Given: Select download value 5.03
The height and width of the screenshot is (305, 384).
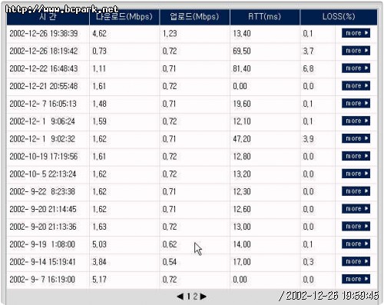Looking at the screenshot, I should pyautogui.click(x=99, y=244).
